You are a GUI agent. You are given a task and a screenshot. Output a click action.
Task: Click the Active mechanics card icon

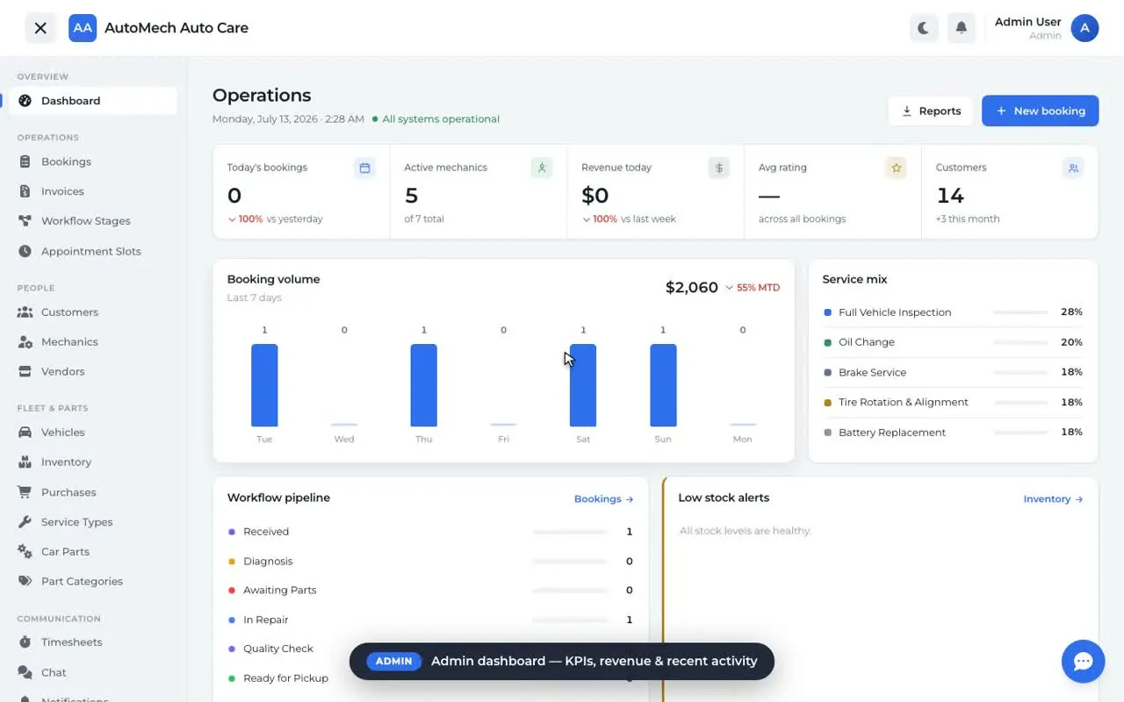542,168
